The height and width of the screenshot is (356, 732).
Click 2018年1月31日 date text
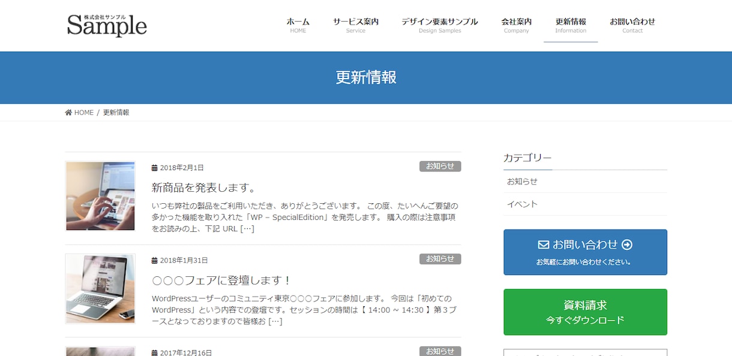[184, 261]
